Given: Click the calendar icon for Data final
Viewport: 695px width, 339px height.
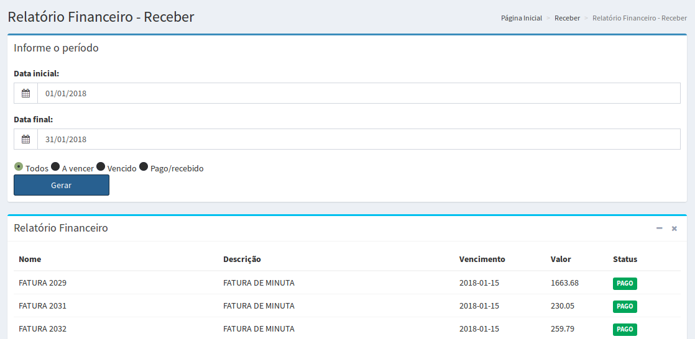Looking at the screenshot, I should point(25,139).
